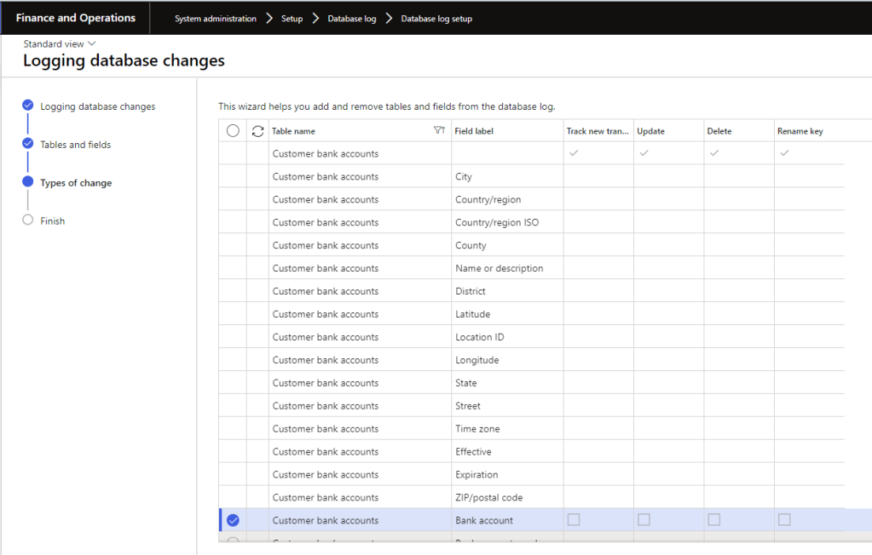Open System administration in the breadcrumb
This screenshot has height=555, width=872.
coord(215,19)
